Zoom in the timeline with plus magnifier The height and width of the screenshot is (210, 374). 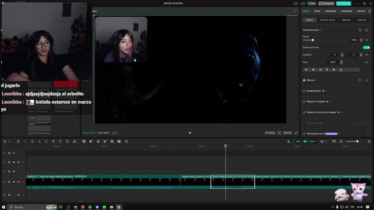pos(369,141)
